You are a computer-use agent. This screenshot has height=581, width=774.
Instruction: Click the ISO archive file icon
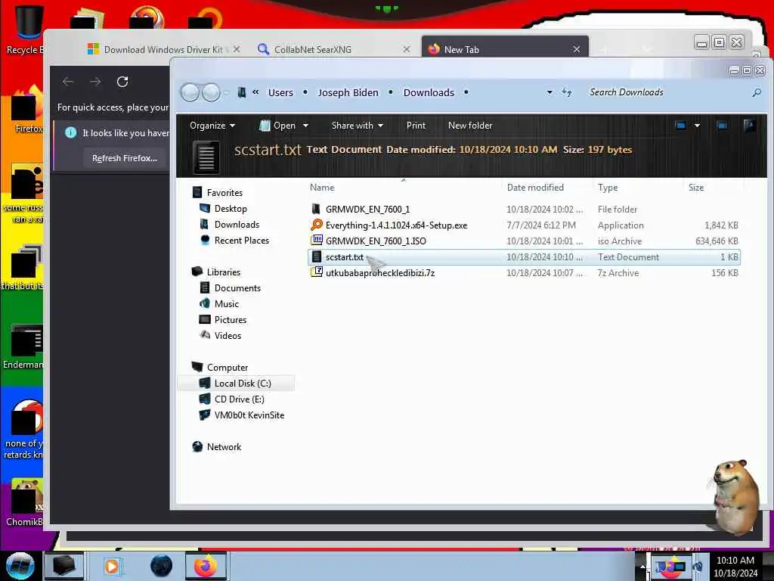317,241
